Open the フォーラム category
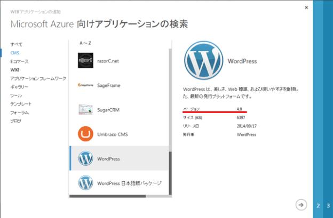 (20, 112)
